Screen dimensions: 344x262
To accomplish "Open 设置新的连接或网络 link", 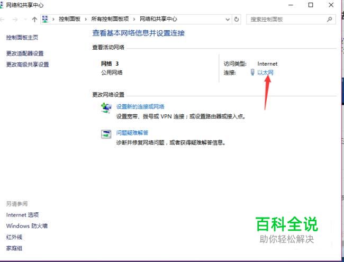I will [140, 106].
